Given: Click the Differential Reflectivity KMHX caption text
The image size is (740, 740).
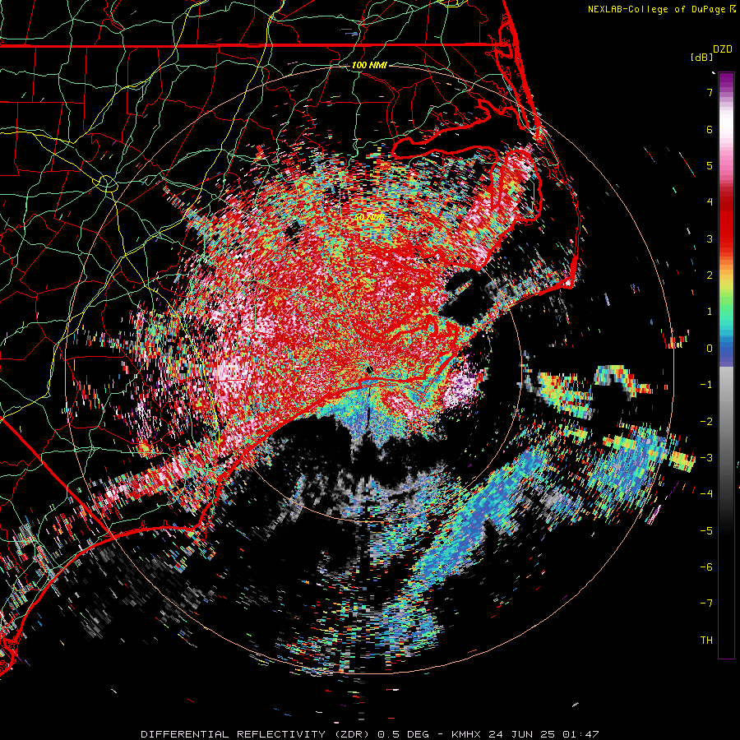Looking at the screenshot, I should click(x=370, y=734).
